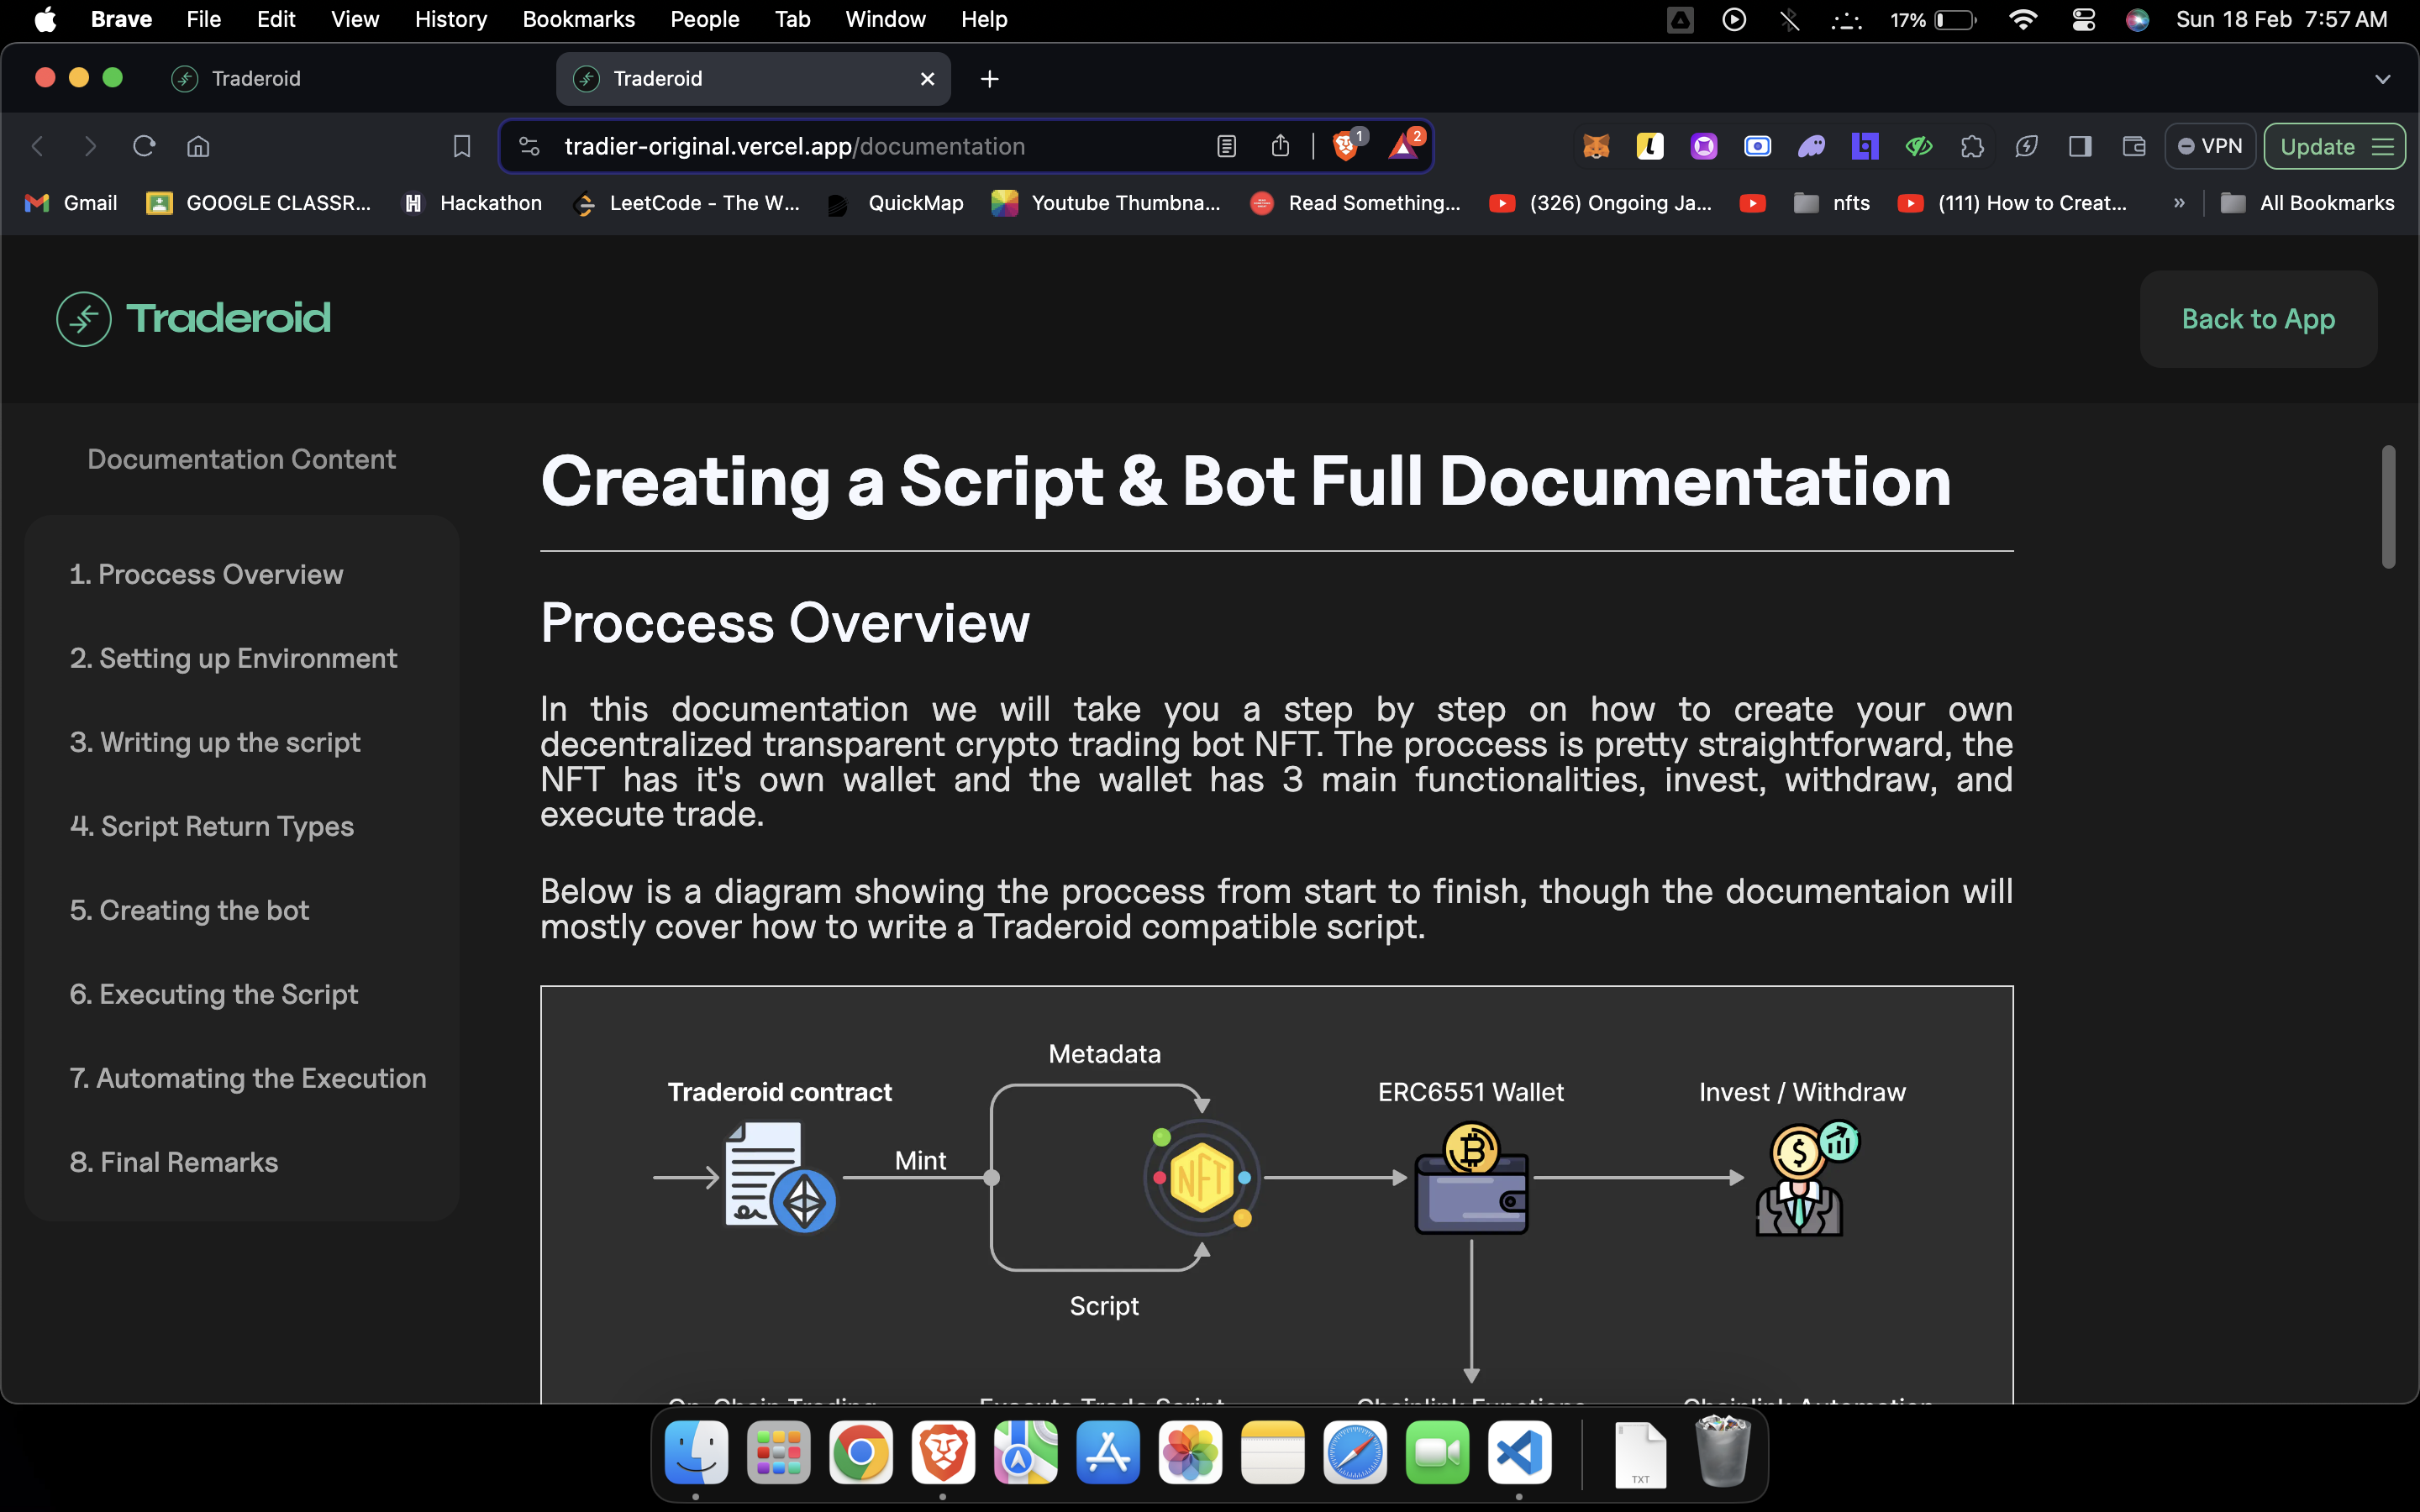The image size is (2420, 1512).
Task: Click the purple ghost Phantom extension
Action: 1811,146
